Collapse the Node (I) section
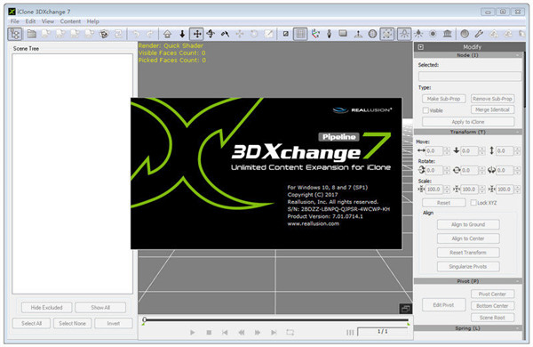Image resolution: width=533 pixels, height=347 pixels. click(517, 55)
